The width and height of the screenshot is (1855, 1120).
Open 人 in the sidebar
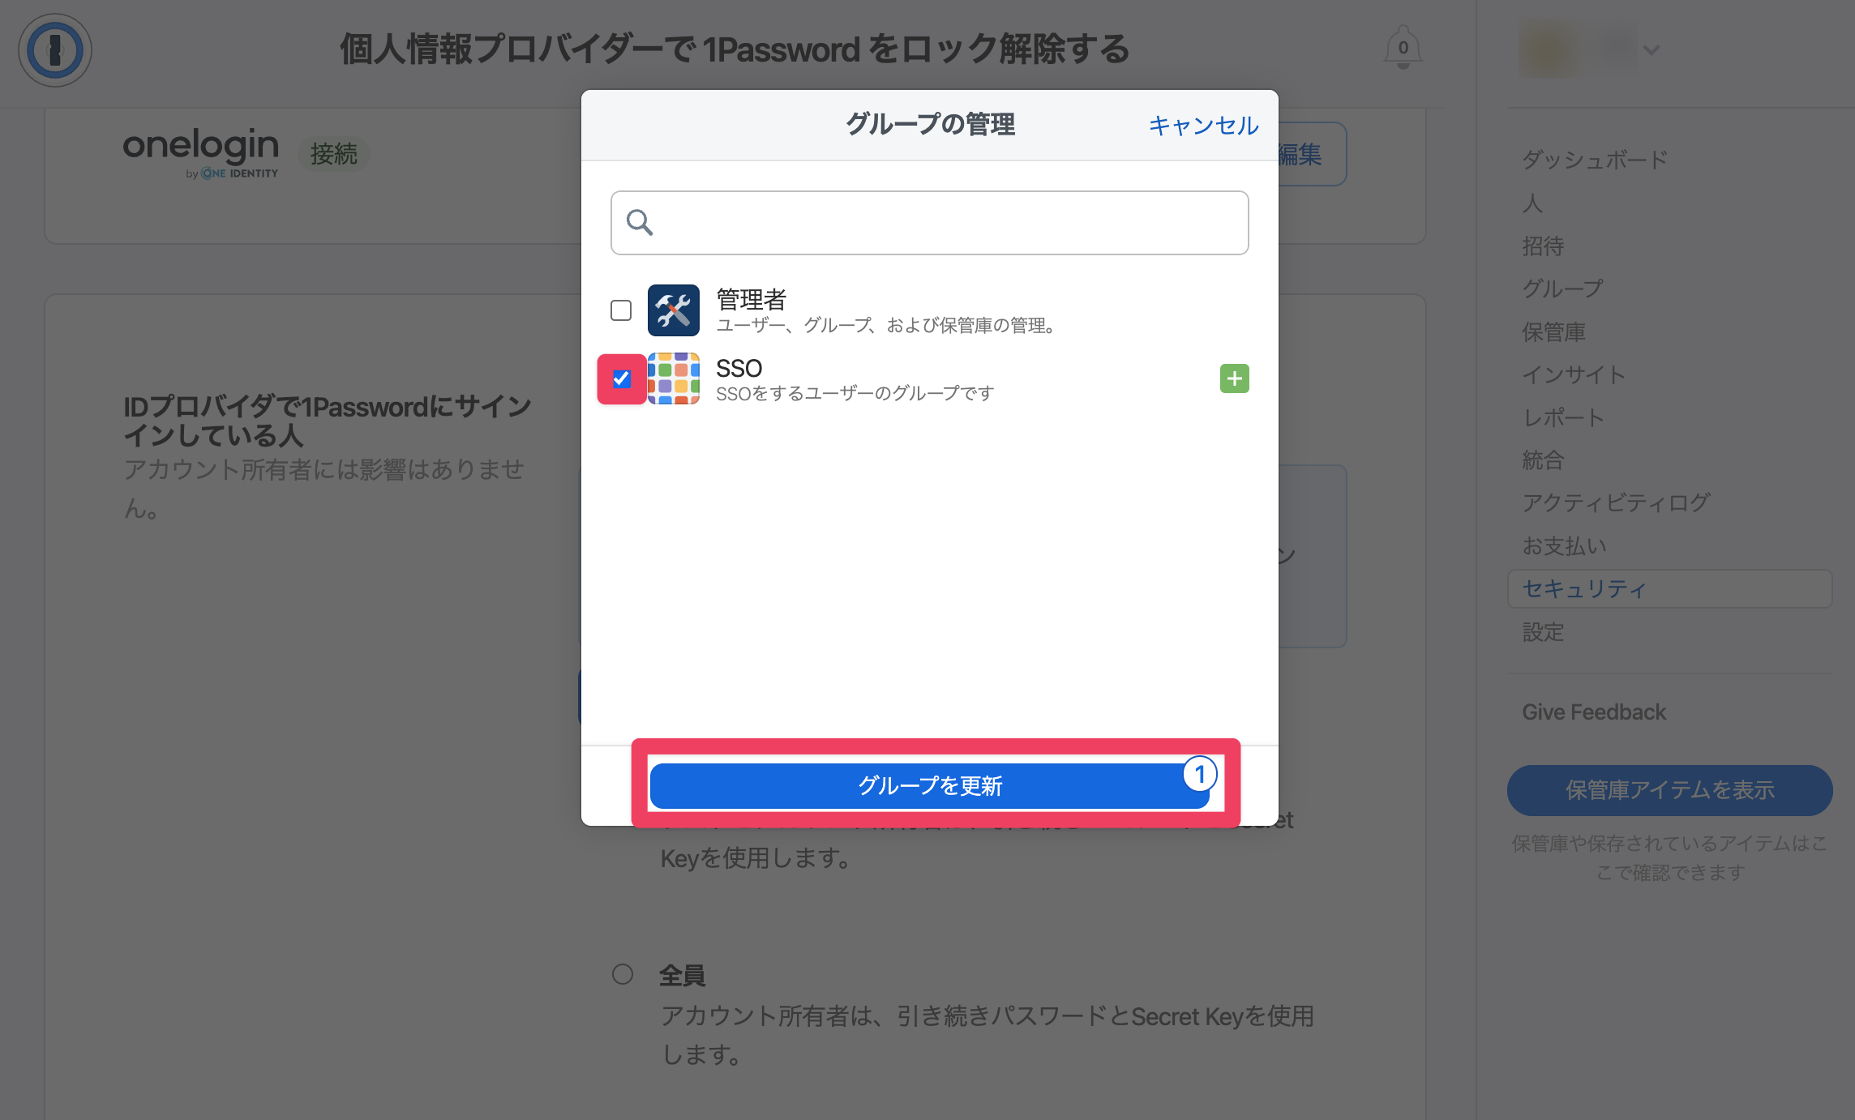point(1532,203)
